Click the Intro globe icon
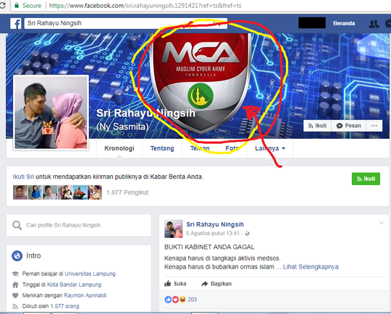Screen dimensions: 391x314 point(17,256)
